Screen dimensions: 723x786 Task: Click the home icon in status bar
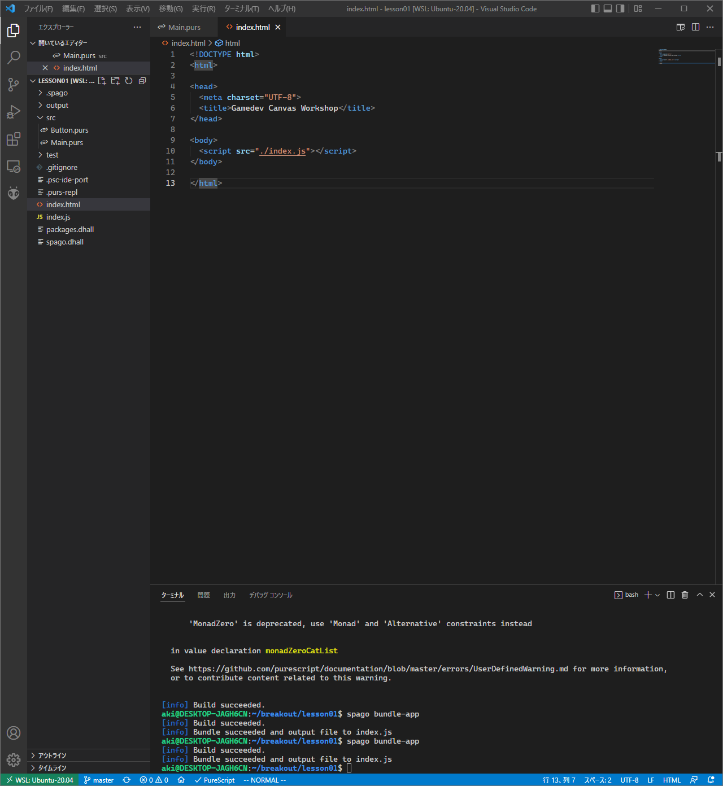(x=181, y=780)
